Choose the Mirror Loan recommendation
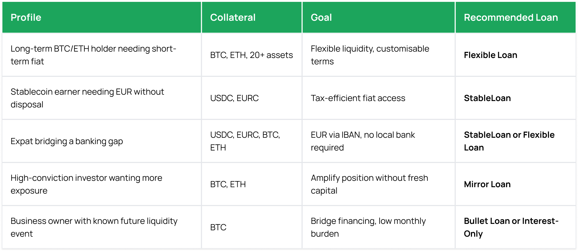This screenshot has width=578, height=251. (487, 184)
